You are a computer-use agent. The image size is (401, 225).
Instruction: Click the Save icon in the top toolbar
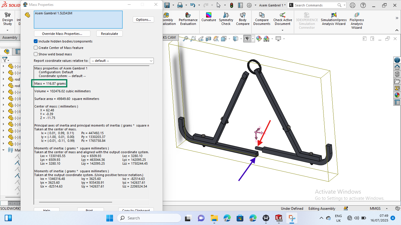coord(167,5)
